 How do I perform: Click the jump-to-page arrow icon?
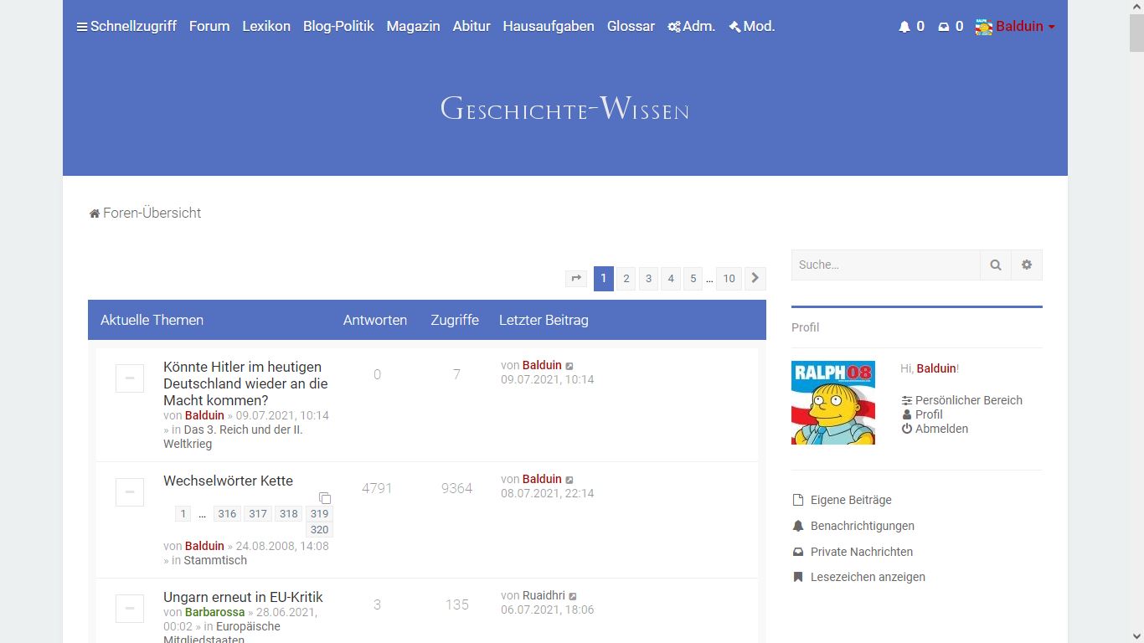click(576, 279)
